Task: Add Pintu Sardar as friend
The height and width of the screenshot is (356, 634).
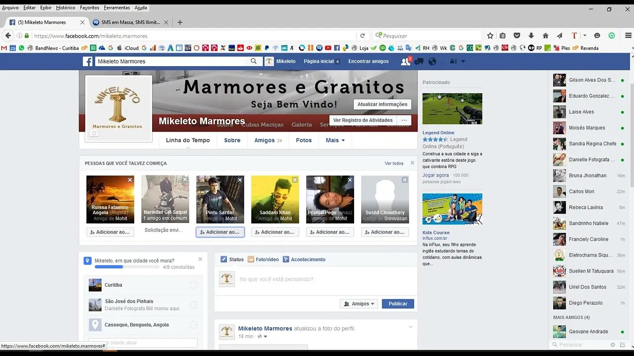Action: [220, 232]
